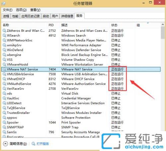Switch to the 用户 tab
The image size is (166, 151).
click(x=55, y=16)
